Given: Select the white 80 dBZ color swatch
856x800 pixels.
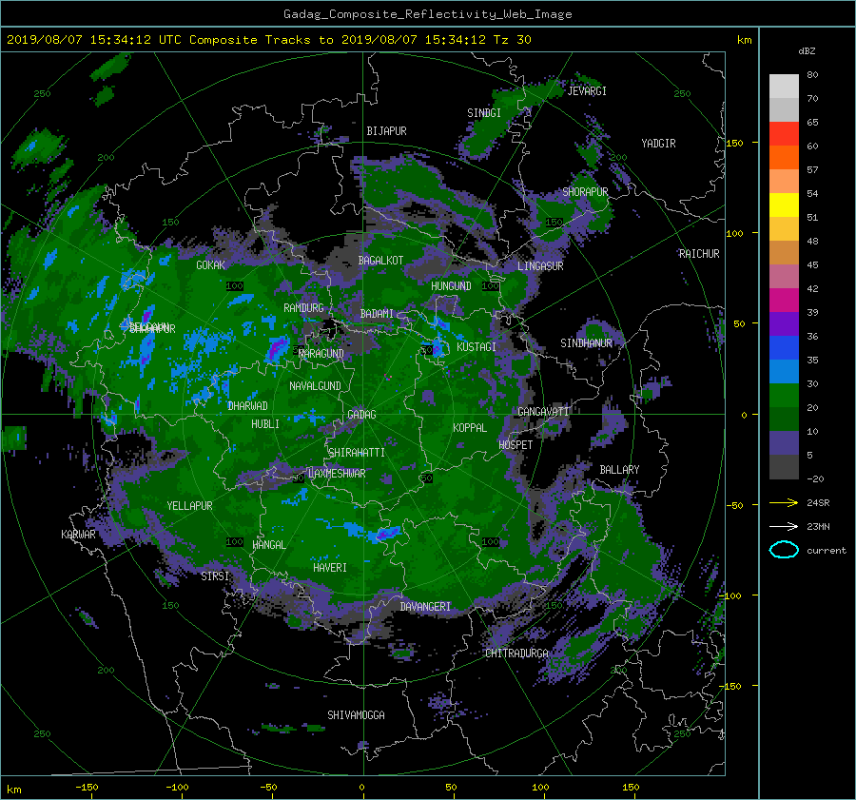Looking at the screenshot, I should (x=784, y=86).
